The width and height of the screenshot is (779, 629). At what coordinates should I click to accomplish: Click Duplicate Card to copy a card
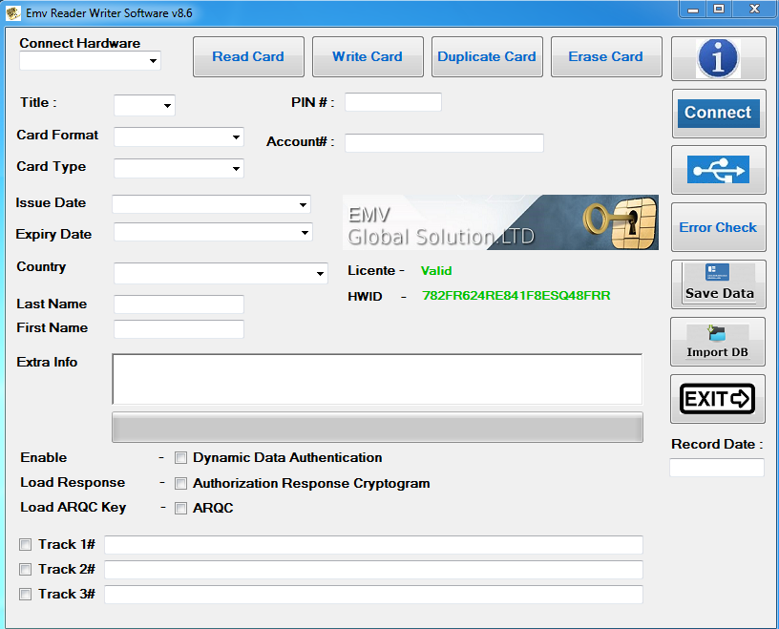click(487, 56)
